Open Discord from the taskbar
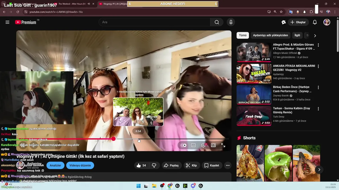339x190 pixels. click(x=193, y=186)
